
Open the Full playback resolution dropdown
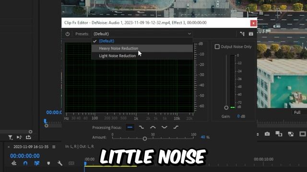coord(299,112)
